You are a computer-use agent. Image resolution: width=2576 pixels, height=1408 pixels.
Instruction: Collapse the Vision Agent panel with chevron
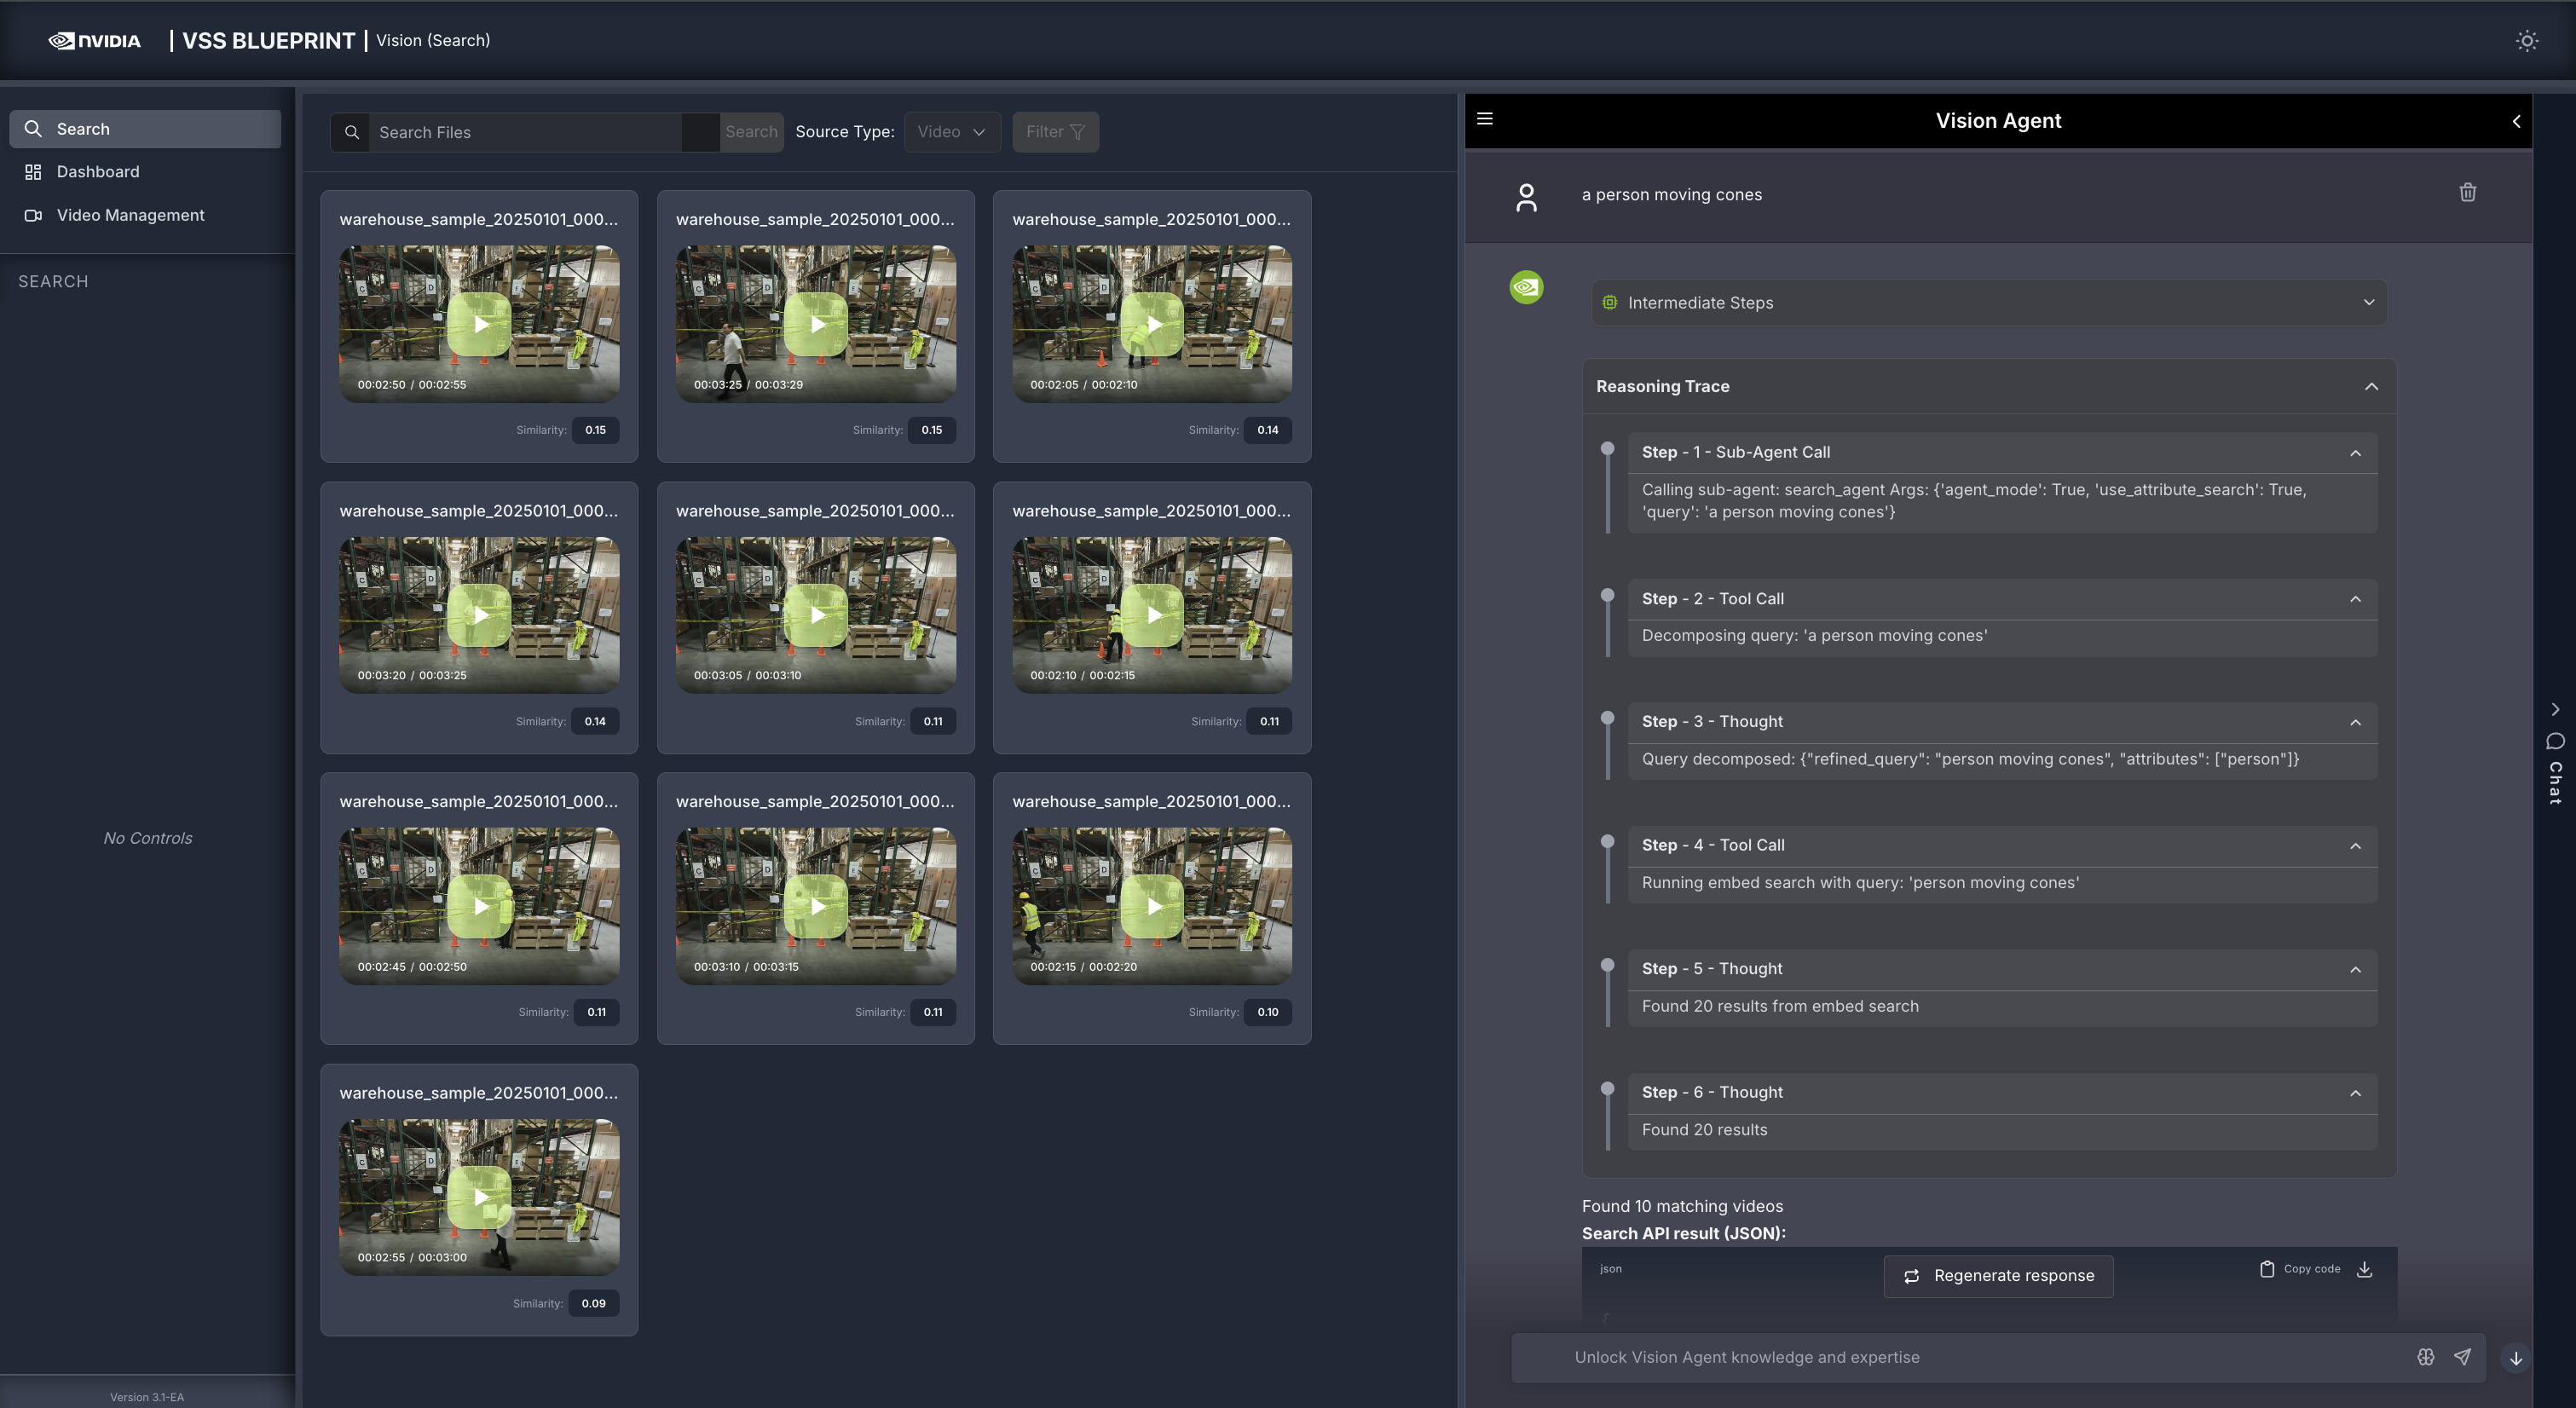point(2516,121)
